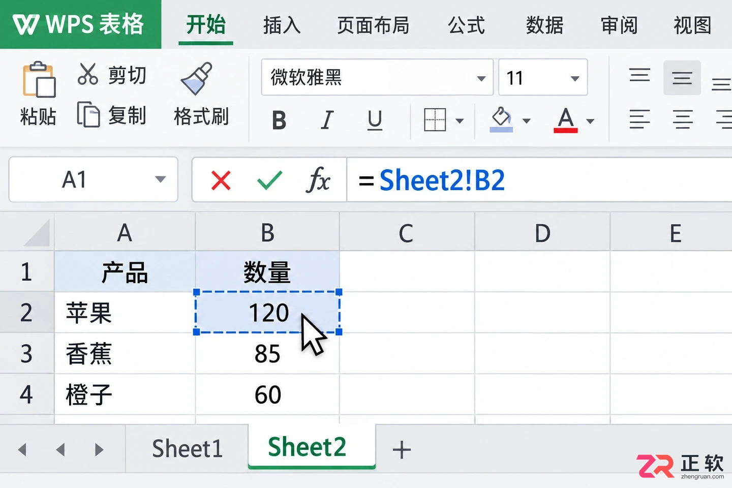Switch to 数据 (Data) tab
Screen dimensions: 732x488
(544, 25)
